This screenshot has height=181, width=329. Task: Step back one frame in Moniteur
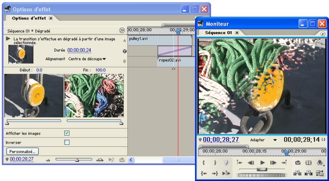(x=251, y=162)
